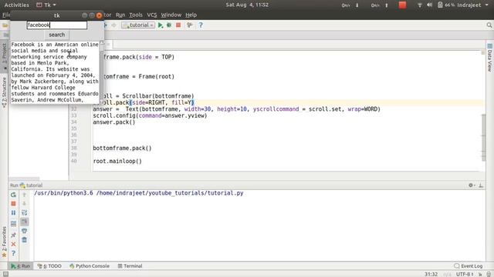Screen dimensions: 494x277
Task: Open the Wi-Fi network indicator
Action: click(x=420, y=5)
